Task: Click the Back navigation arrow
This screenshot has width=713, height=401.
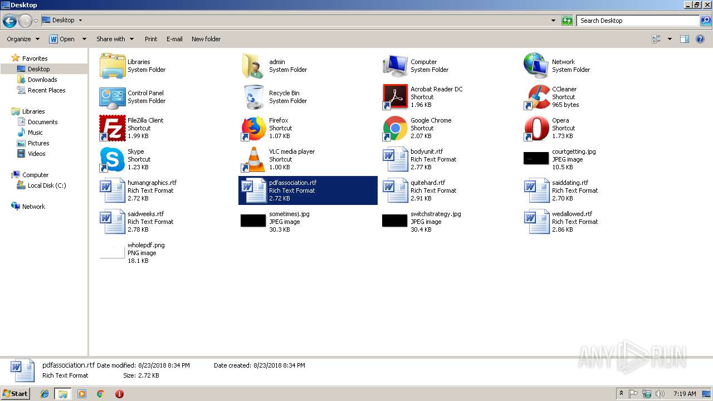Action: [x=9, y=21]
